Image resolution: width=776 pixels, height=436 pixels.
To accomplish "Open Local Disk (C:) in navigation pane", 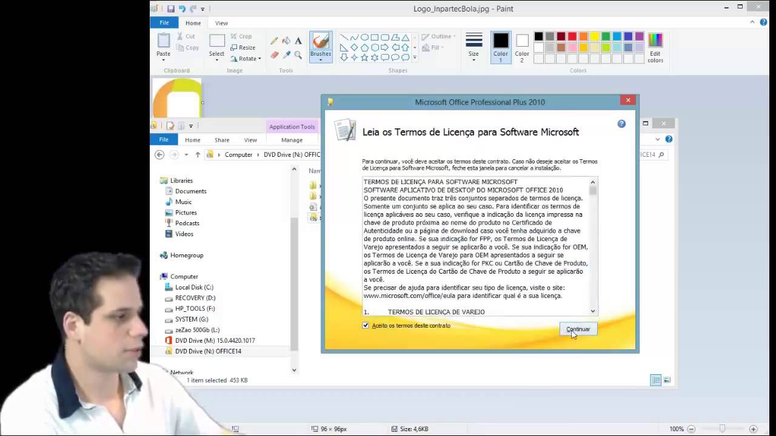I will tap(194, 287).
